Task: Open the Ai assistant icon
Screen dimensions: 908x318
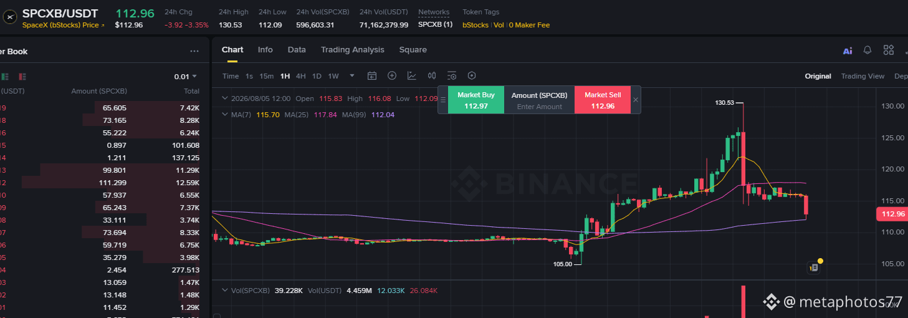Action: click(848, 51)
